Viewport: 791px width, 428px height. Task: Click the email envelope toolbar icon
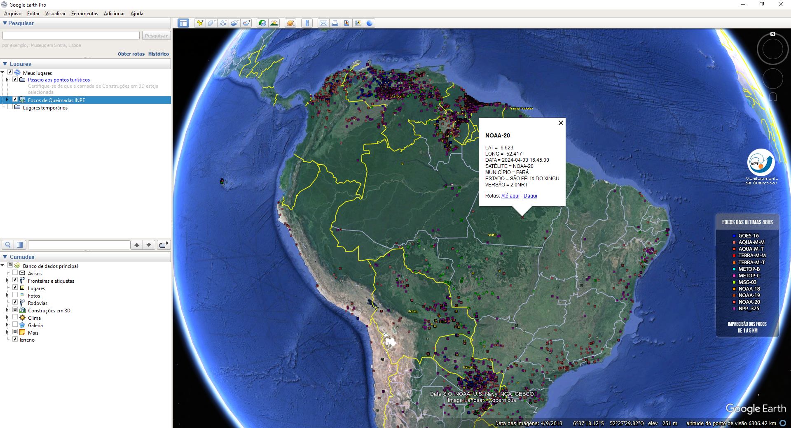tap(323, 23)
